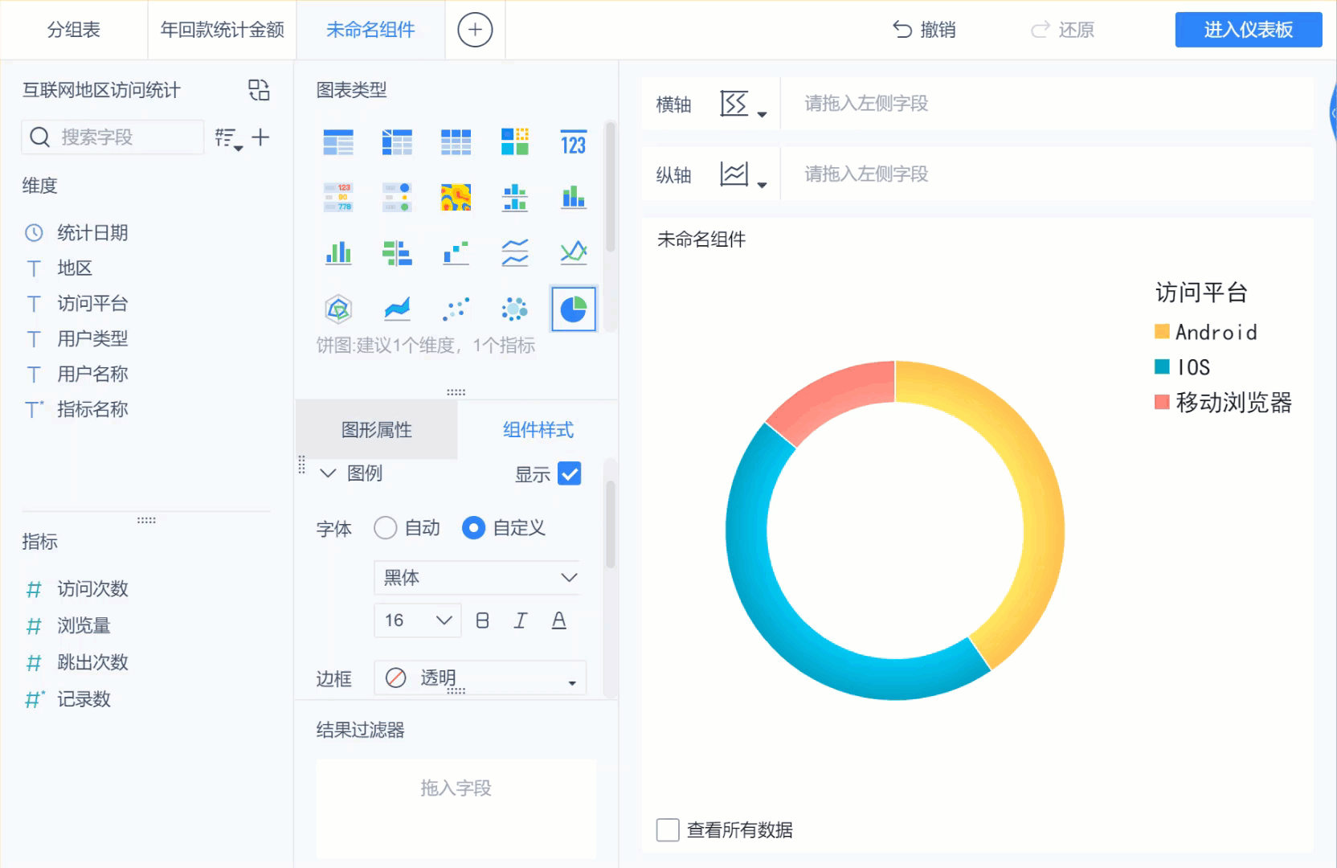Select the 访问平台 dimension field

[92, 304]
